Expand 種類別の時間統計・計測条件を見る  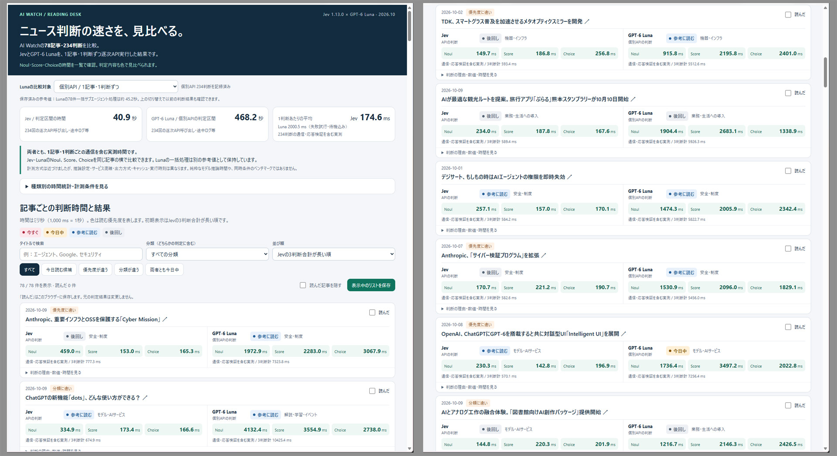pos(208,186)
